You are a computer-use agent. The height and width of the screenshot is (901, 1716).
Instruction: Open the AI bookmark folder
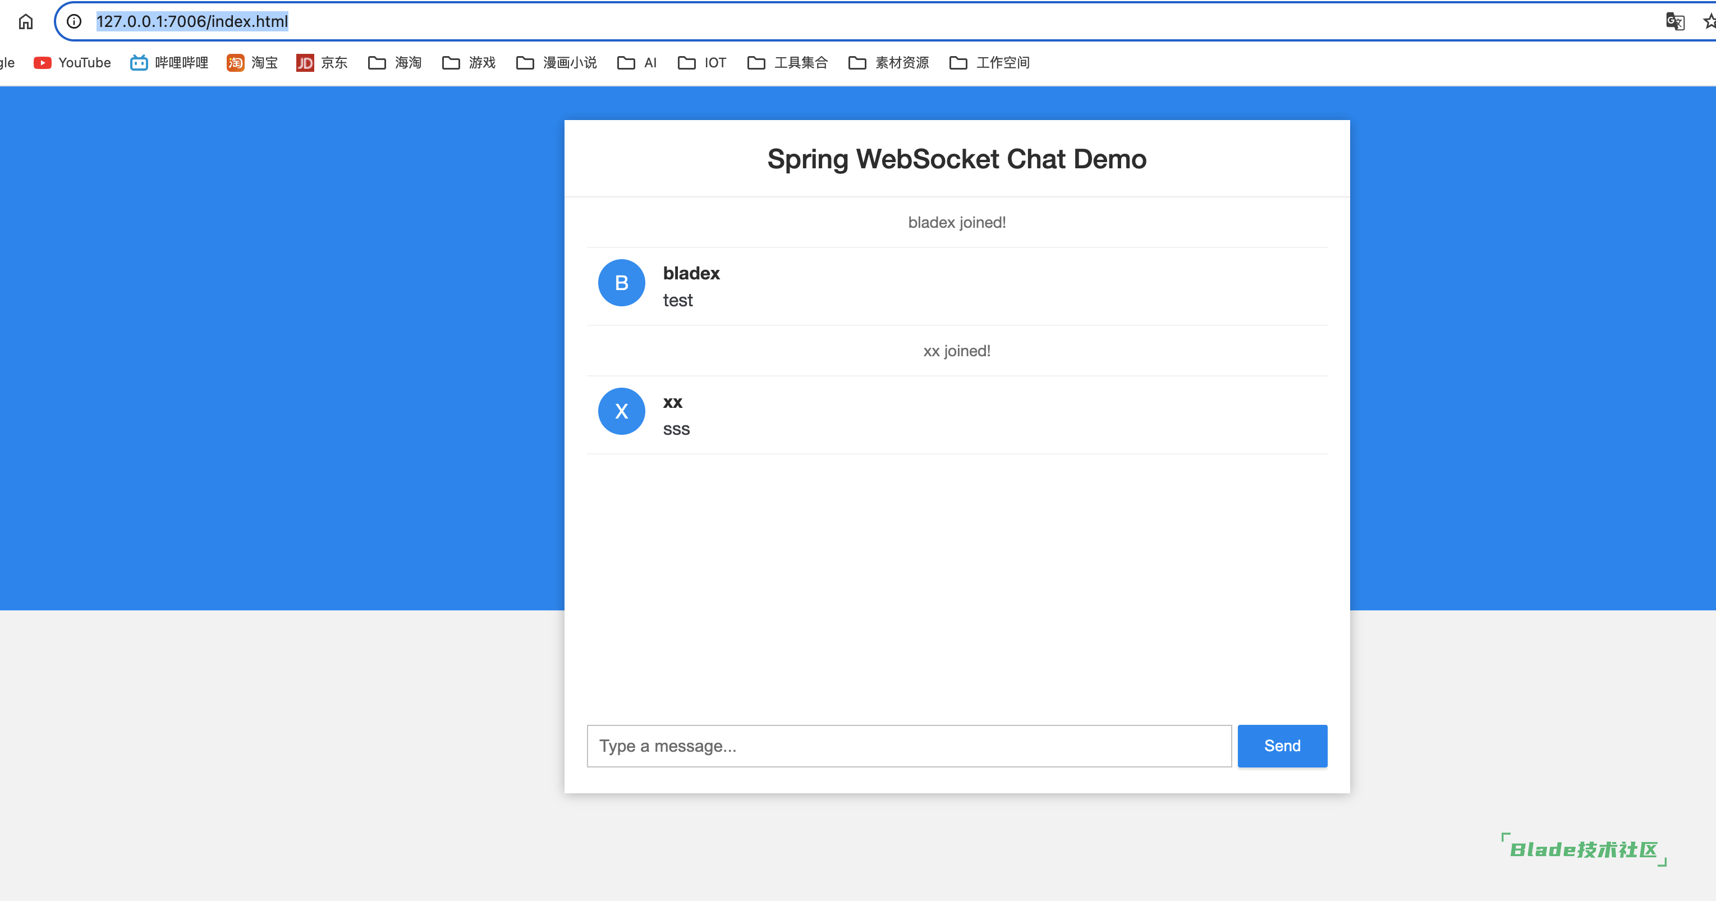(637, 63)
